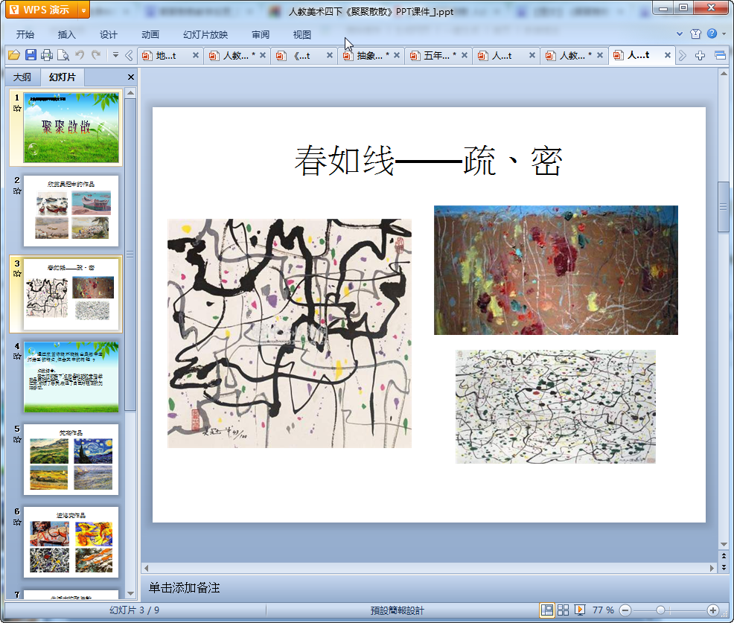Select slide 6 thumbnail with four abstract paintings
734x623 pixels.
71,542
